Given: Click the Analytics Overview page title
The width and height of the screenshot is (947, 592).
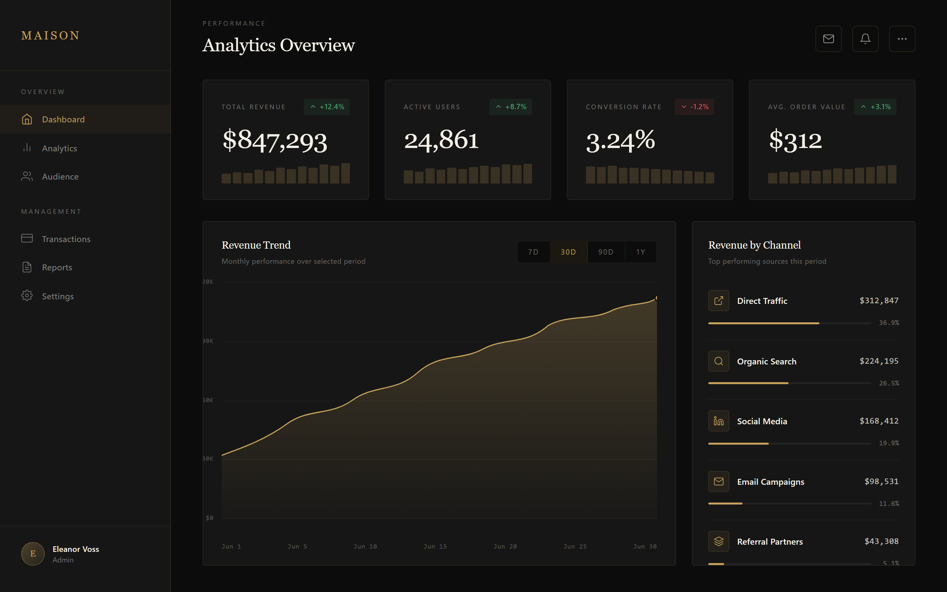Looking at the screenshot, I should pyautogui.click(x=279, y=45).
